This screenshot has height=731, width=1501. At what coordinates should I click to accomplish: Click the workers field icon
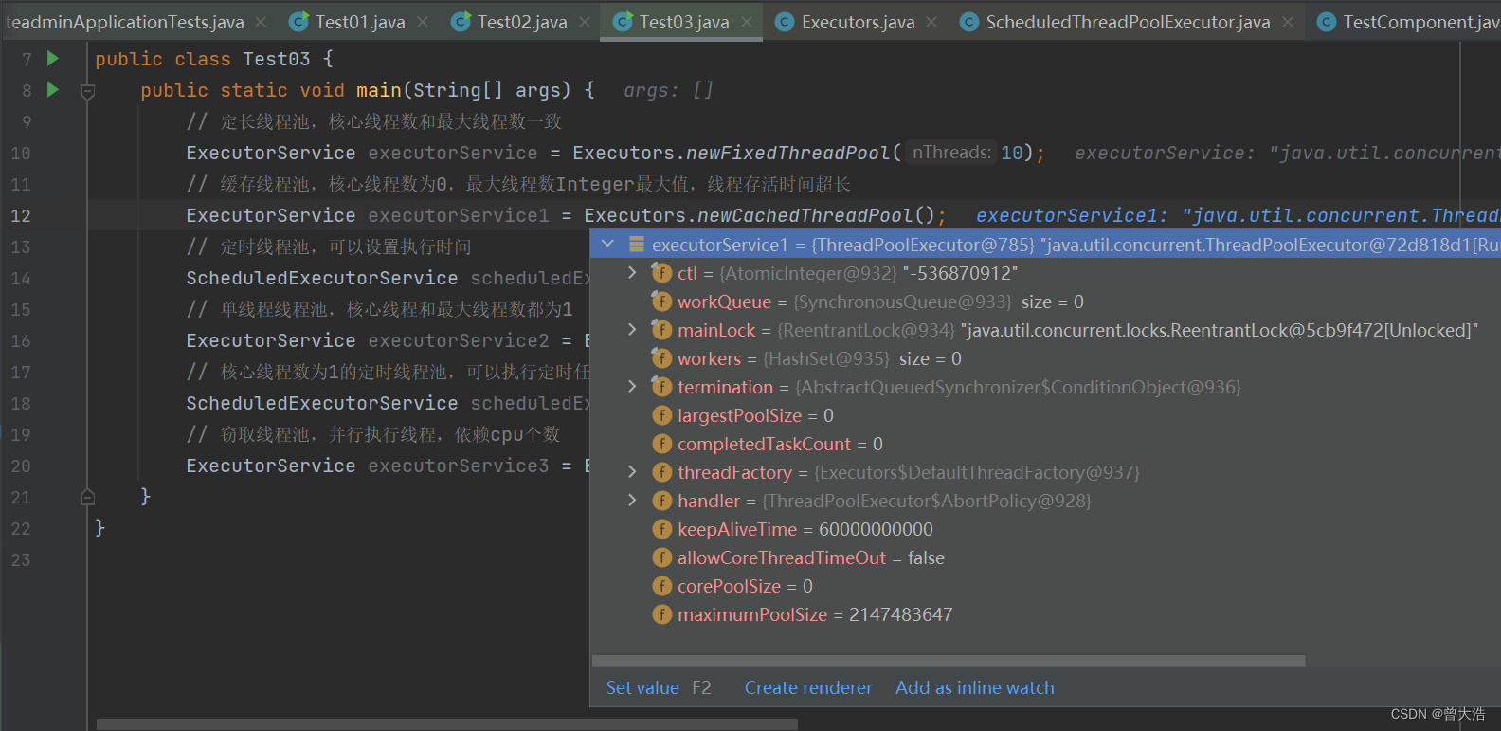[661, 358]
